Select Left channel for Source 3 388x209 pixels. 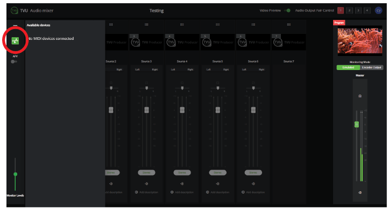click(x=138, y=69)
